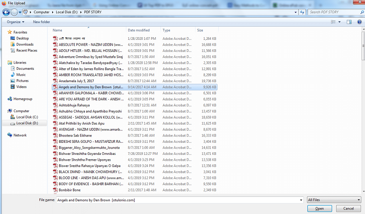
Task: Click the change view icon
Action: coord(333,22)
